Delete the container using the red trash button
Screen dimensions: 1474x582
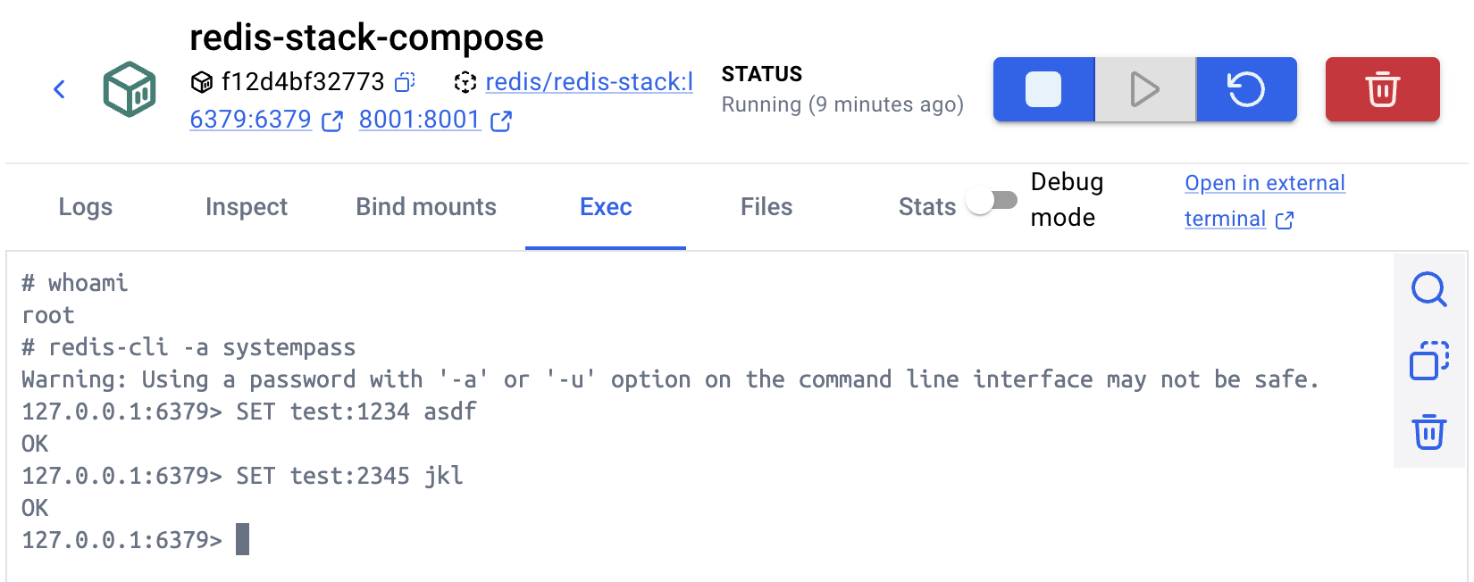click(x=1382, y=89)
